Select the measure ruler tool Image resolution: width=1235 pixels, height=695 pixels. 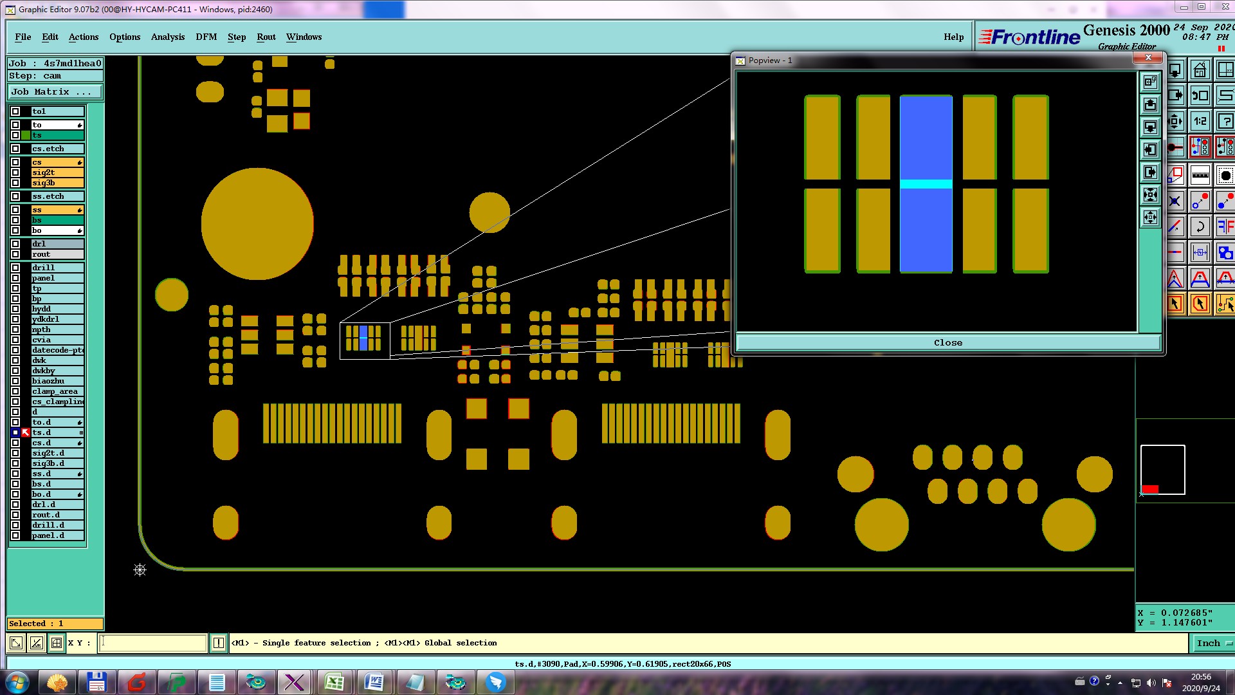[x=1200, y=175]
